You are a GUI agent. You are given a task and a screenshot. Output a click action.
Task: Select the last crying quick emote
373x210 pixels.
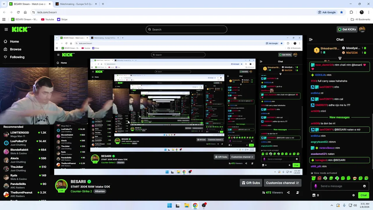pos(366,178)
